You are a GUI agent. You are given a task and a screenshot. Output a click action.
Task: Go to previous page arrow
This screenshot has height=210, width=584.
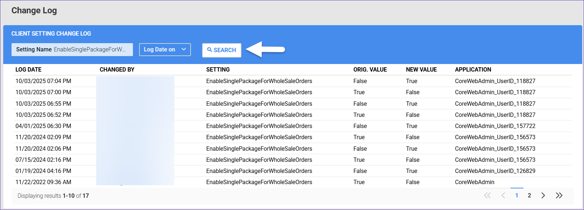[503, 196]
